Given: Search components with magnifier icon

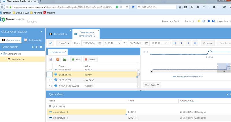Looking at the screenshot, I should coord(33,47).
